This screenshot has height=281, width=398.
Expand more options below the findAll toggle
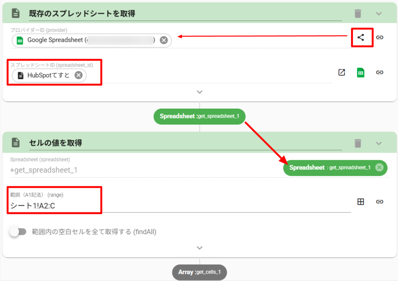point(200,248)
